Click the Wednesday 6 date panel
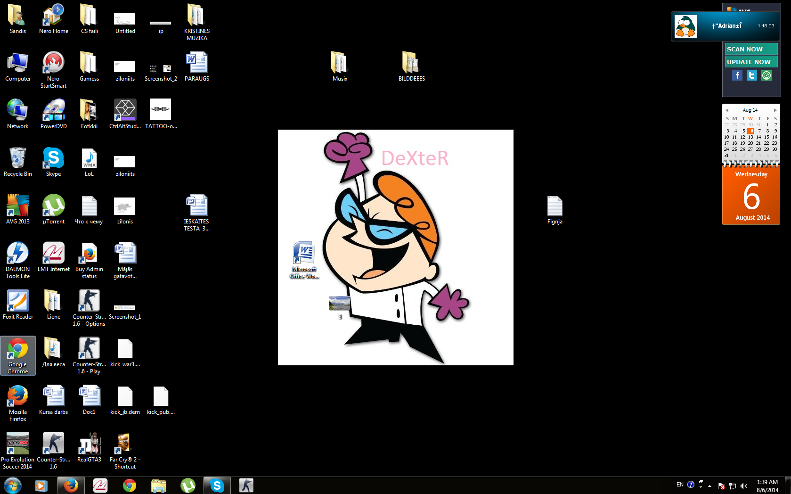 [751, 195]
